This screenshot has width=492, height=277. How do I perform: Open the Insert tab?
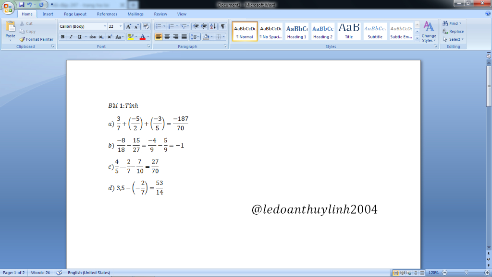[48, 14]
